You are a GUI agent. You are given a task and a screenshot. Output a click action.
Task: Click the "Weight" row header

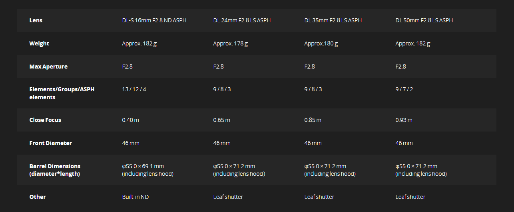[x=39, y=43]
